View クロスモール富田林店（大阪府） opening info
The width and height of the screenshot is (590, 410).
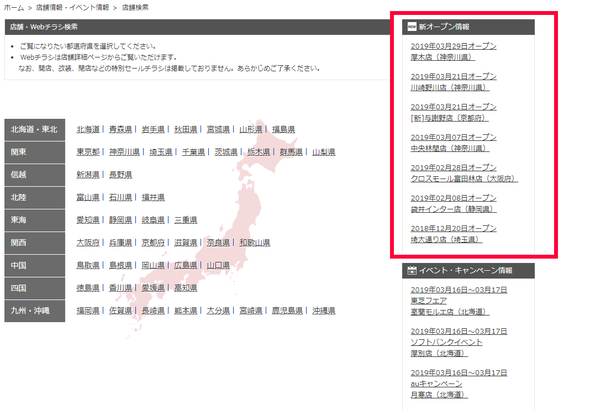(x=464, y=178)
